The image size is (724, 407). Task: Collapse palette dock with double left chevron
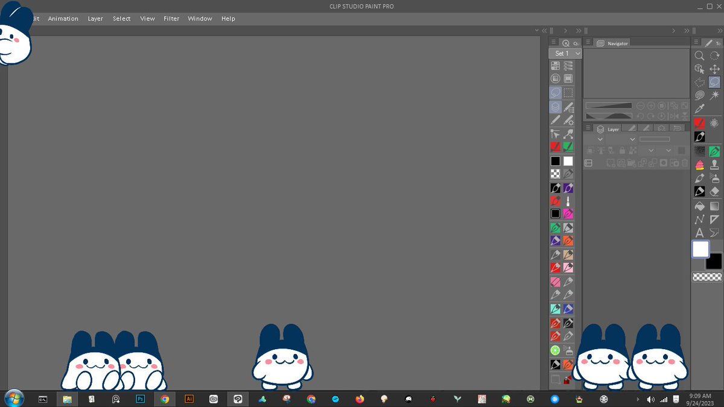(544, 30)
